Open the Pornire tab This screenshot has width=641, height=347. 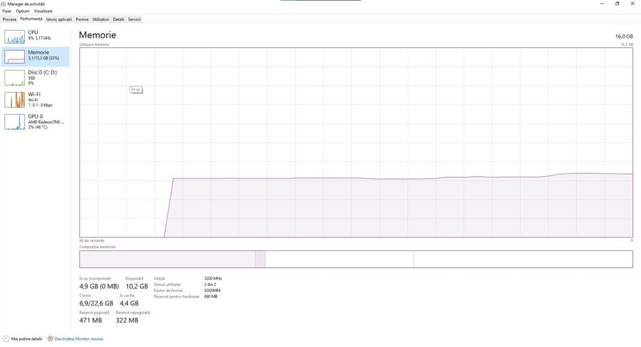click(x=82, y=19)
